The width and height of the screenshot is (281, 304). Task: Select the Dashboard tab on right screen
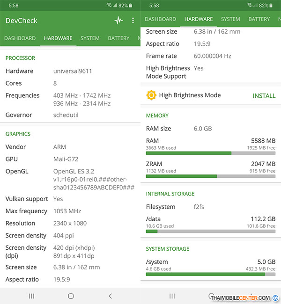[x=160, y=19]
